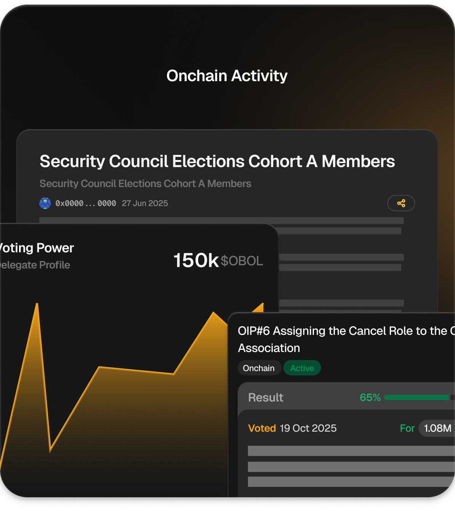Click the share icon button
455x511 pixels.
pyautogui.click(x=401, y=203)
